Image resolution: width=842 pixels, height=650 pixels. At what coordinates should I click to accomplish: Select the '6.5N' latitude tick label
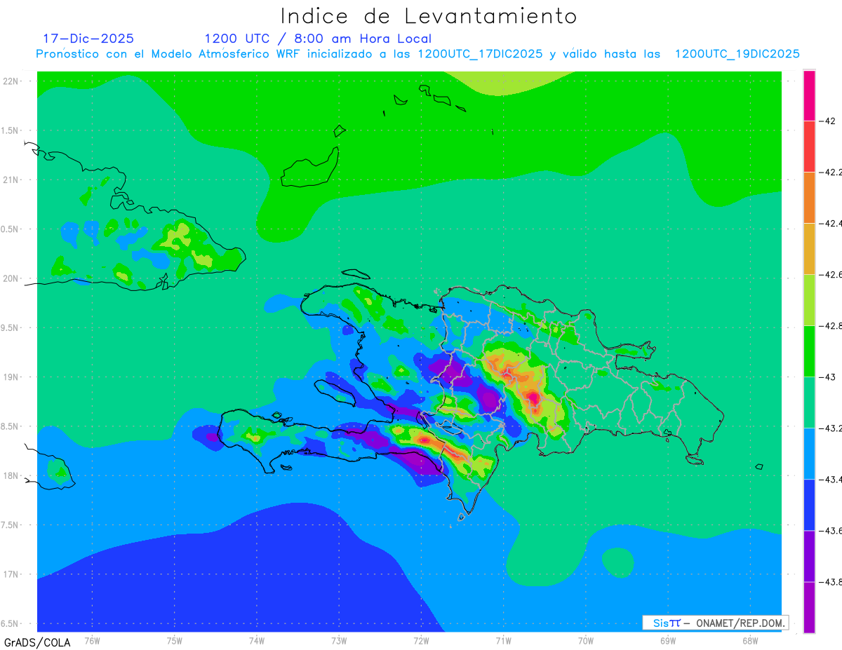pyautogui.click(x=11, y=623)
